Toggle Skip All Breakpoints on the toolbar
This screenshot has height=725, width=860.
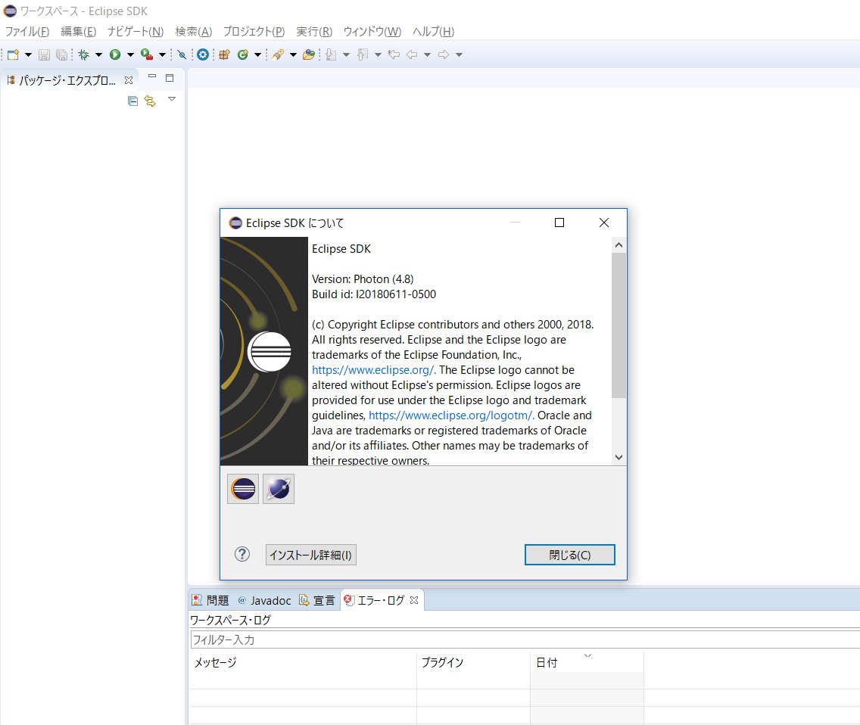[182, 54]
